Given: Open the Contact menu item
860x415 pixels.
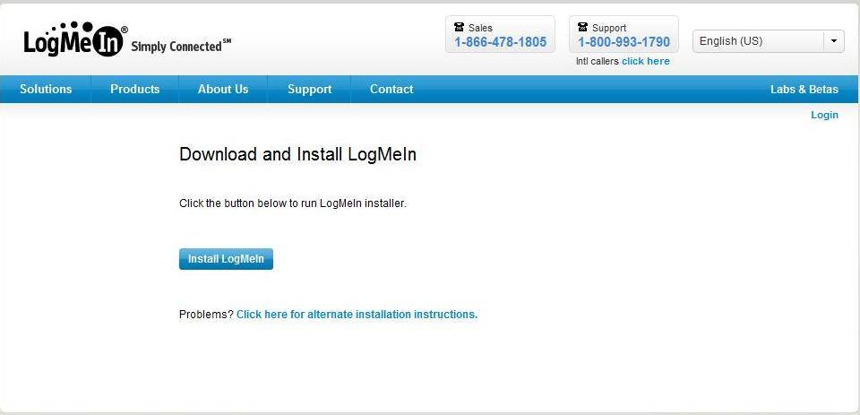Looking at the screenshot, I should pyautogui.click(x=391, y=89).
